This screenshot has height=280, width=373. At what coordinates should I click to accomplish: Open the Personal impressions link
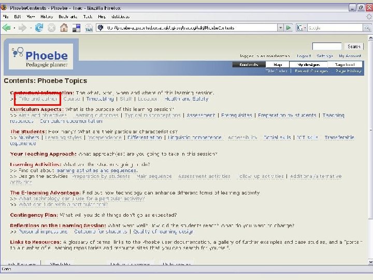tap(43, 231)
